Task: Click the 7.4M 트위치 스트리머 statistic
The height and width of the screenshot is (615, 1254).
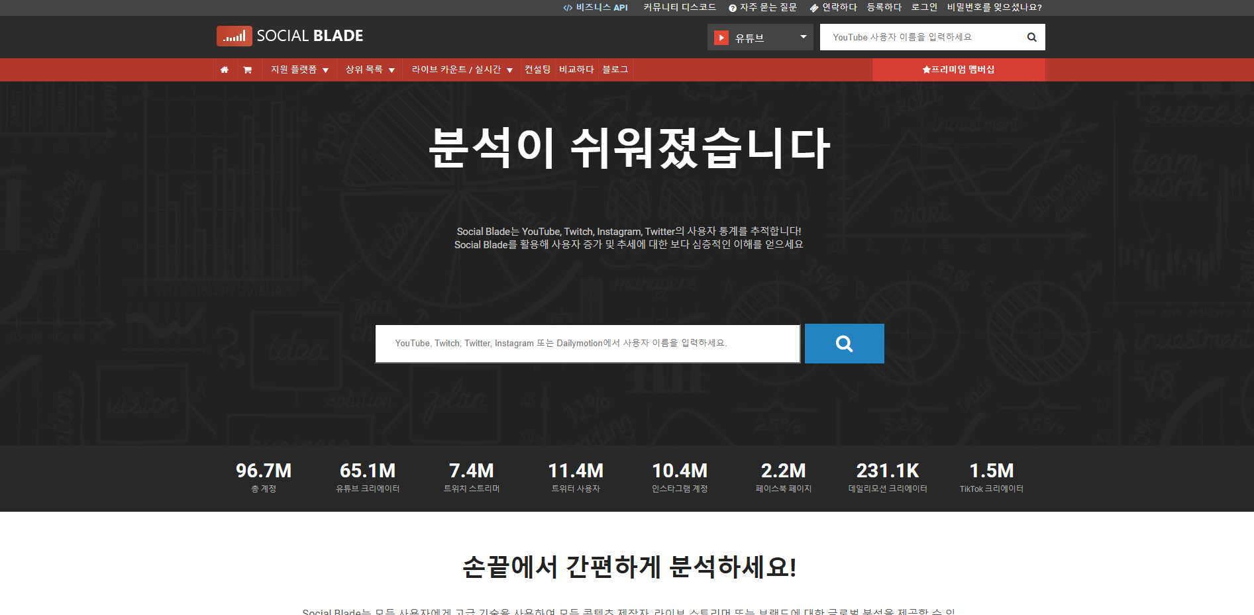Action: [472, 478]
